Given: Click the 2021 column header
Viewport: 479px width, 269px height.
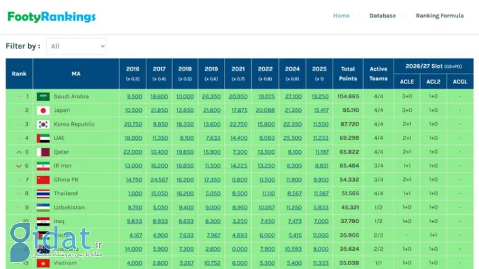Looking at the screenshot, I should (238, 74).
